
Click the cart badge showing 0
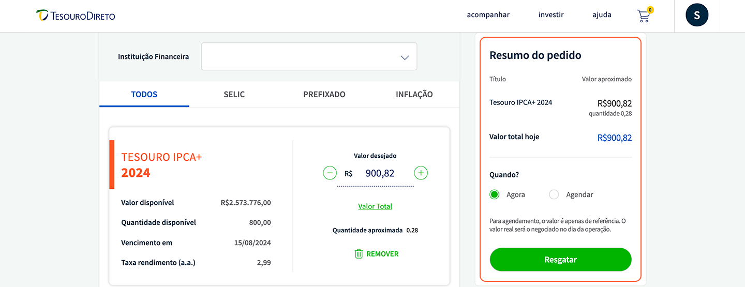pyautogui.click(x=650, y=10)
